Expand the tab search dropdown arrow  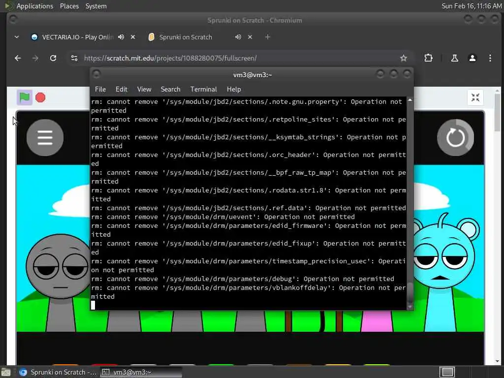coord(17,37)
